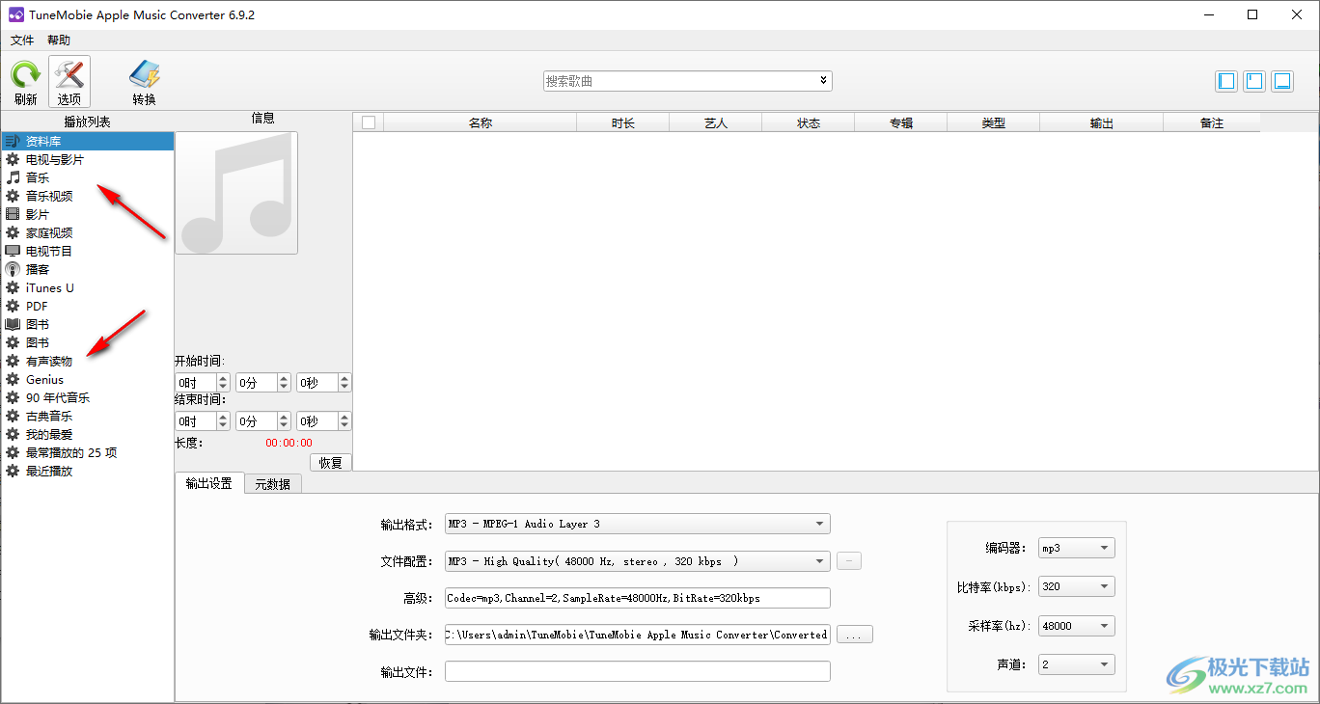Open 最近播放 playlist
This screenshot has width=1320, height=704.
[88, 471]
